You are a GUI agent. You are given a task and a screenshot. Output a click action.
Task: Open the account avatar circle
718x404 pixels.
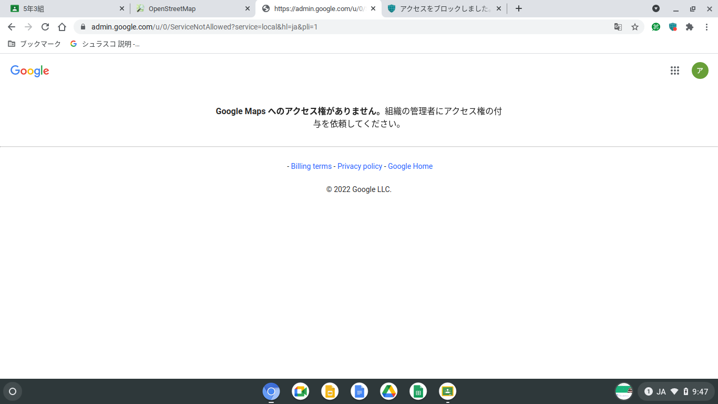(700, 70)
